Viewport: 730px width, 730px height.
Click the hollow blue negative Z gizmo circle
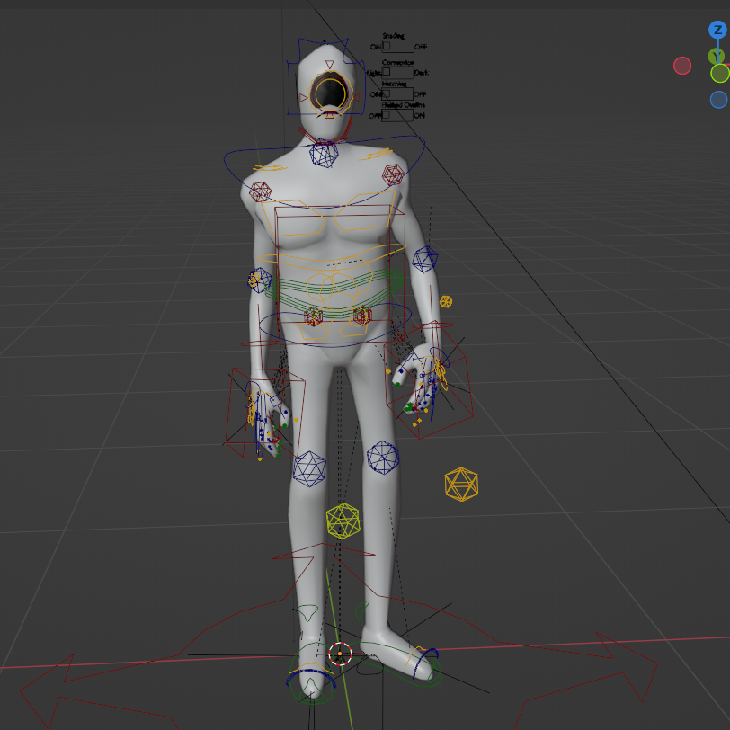coord(719,100)
